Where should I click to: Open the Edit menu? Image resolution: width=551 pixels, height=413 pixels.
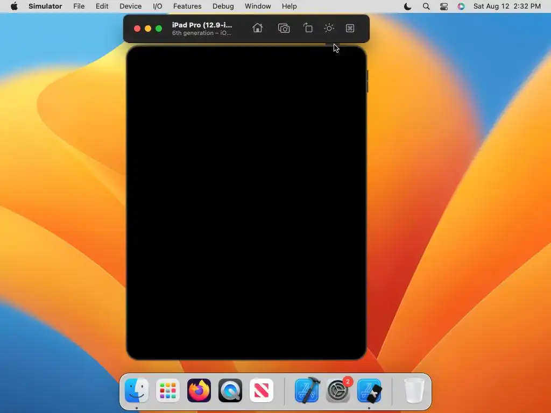pyautogui.click(x=102, y=6)
